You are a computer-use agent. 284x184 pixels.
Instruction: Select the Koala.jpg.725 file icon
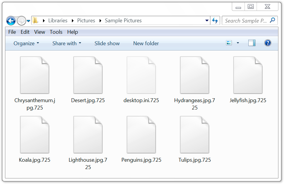coord(34,135)
